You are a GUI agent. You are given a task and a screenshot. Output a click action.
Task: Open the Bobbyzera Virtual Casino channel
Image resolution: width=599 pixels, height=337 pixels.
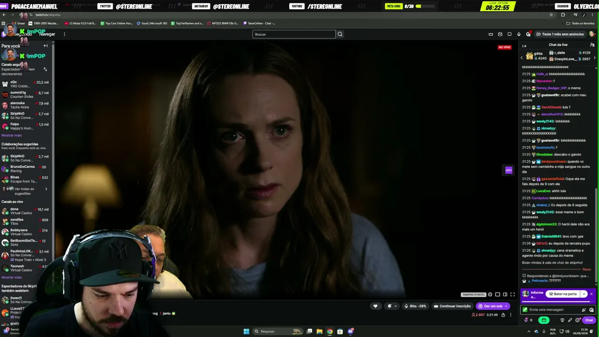26,232
